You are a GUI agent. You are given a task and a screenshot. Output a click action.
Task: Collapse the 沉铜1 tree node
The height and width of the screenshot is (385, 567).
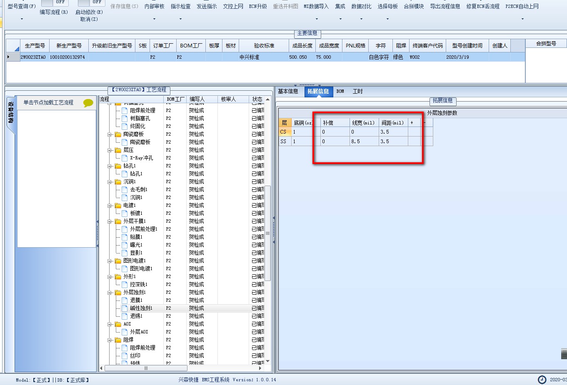click(110, 181)
